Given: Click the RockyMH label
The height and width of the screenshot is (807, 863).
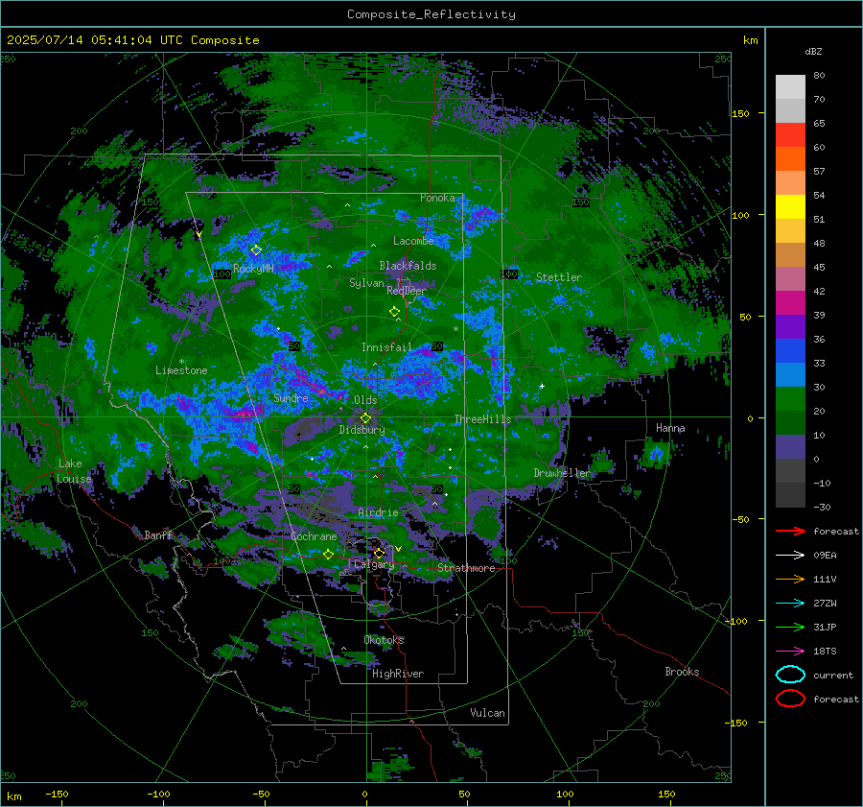Looking at the screenshot, I should (253, 269).
